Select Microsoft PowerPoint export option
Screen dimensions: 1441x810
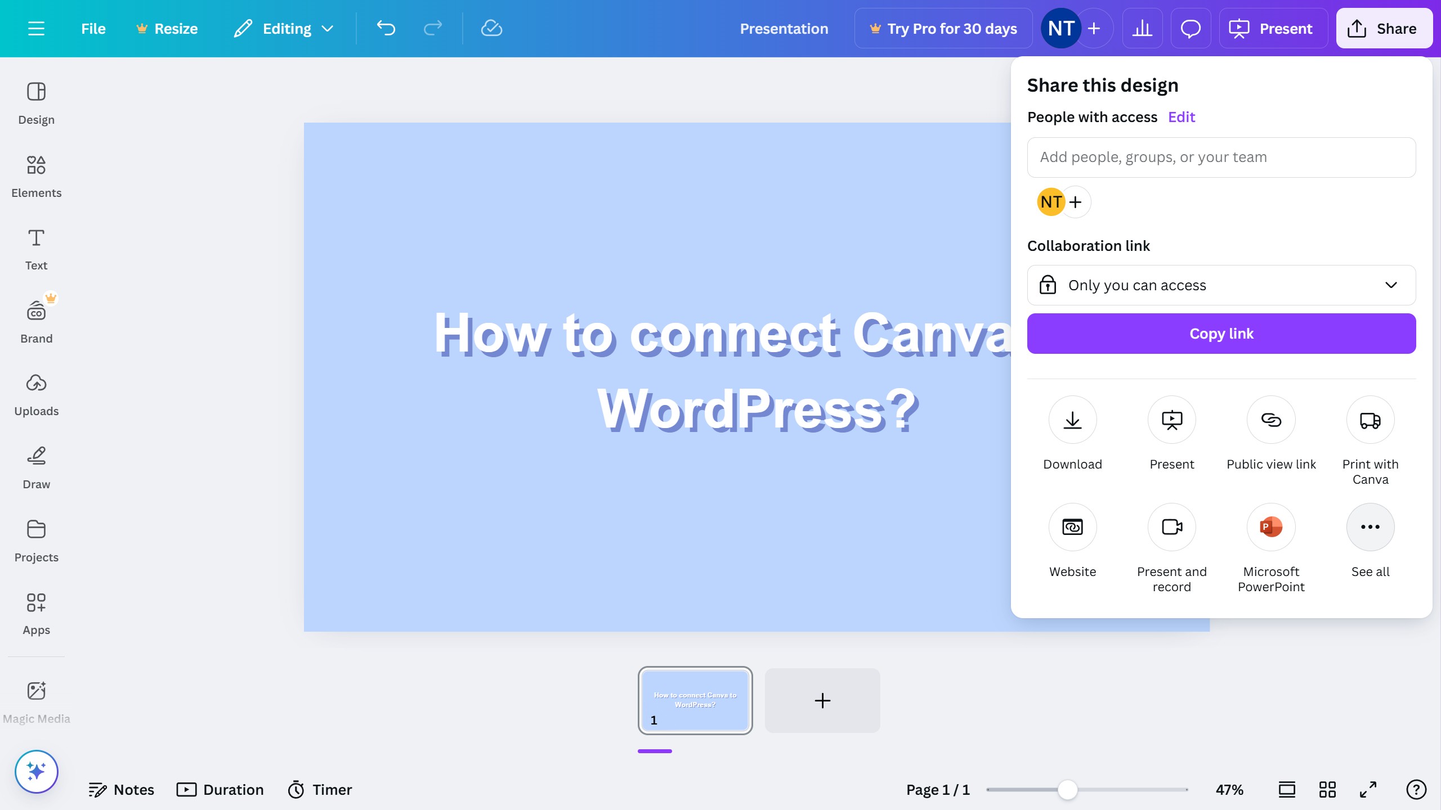click(1271, 528)
